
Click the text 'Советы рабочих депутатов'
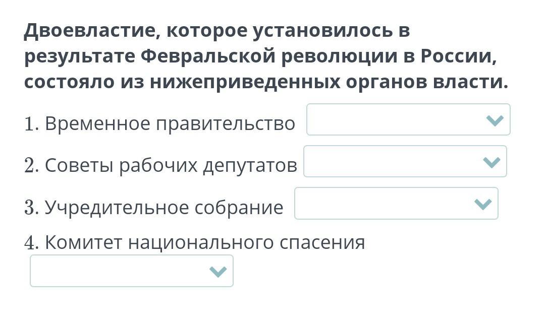tap(171, 165)
